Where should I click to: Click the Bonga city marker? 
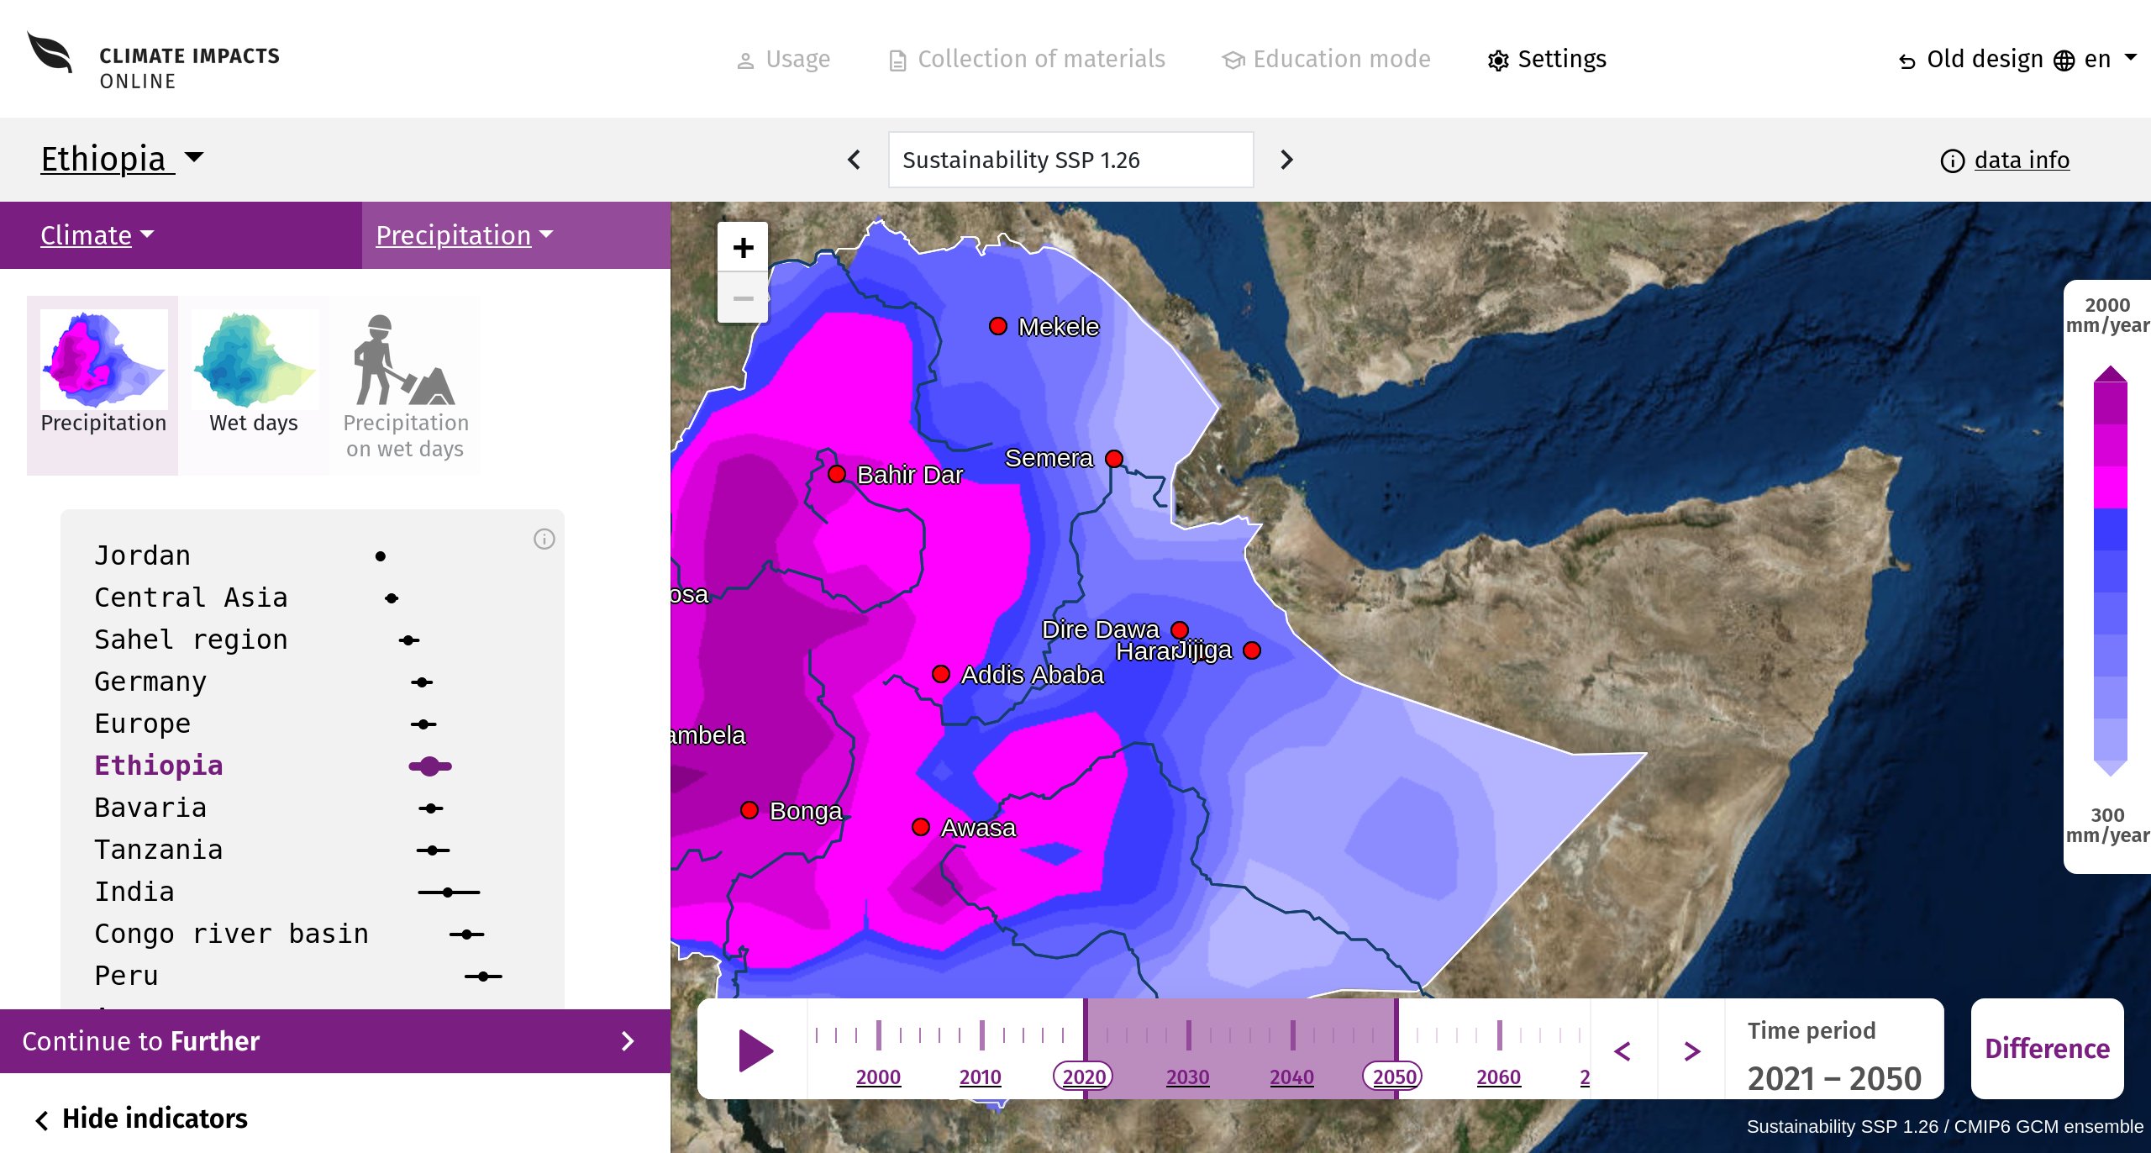pyautogui.click(x=749, y=810)
